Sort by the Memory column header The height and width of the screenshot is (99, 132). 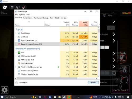[74, 24]
